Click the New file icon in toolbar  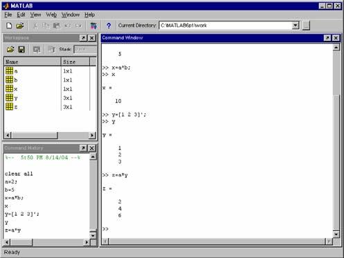click(x=9, y=26)
